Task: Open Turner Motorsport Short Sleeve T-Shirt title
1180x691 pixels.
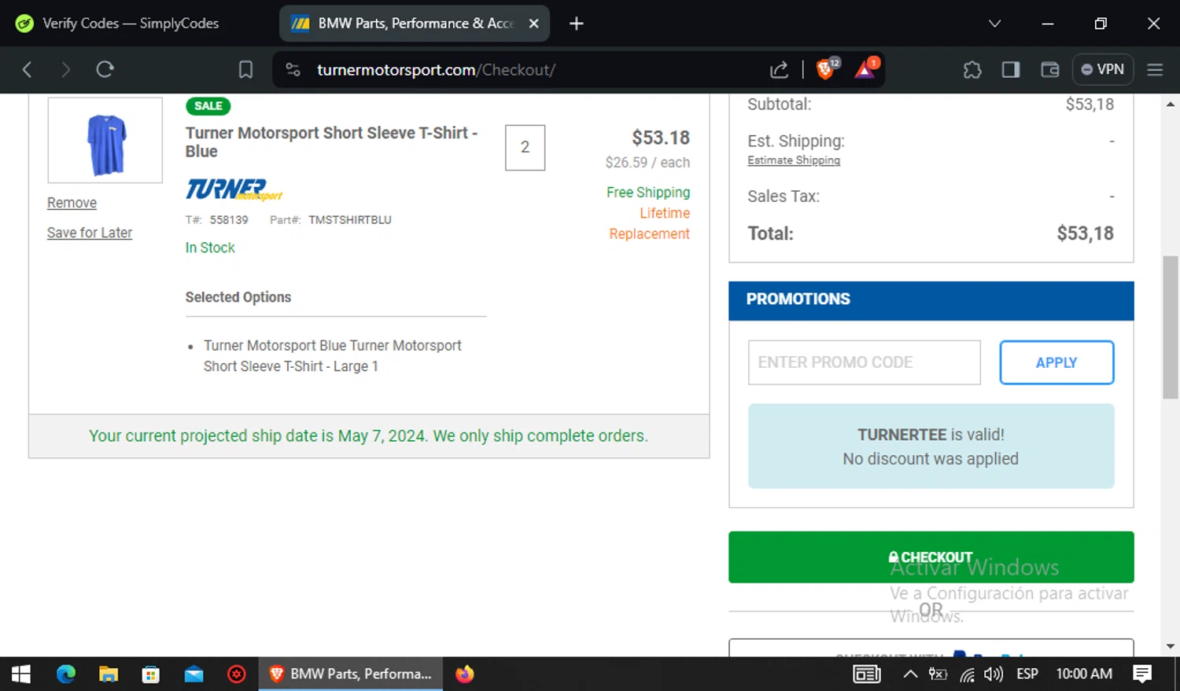Action: [331, 142]
